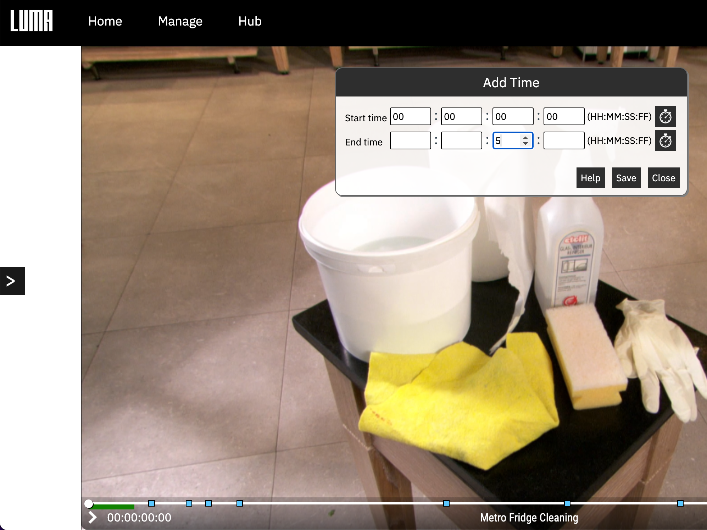The image size is (707, 530).
Task: Save the added time
Action: [x=626, y=178]
